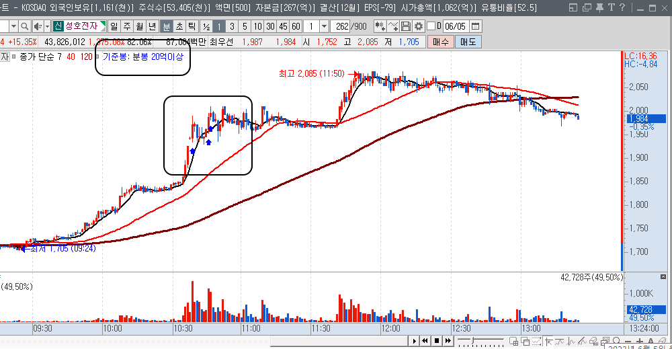Screen dimensions: 672x349
Task: Select the 10-minute interval button
Action: click(257, 27)
